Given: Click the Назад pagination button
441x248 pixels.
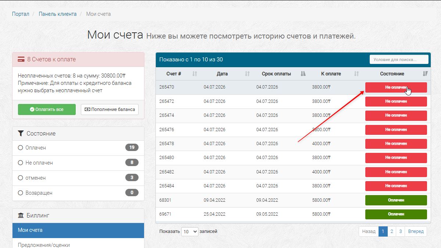Looking at the screenshot, I should (x=369, y=231).
